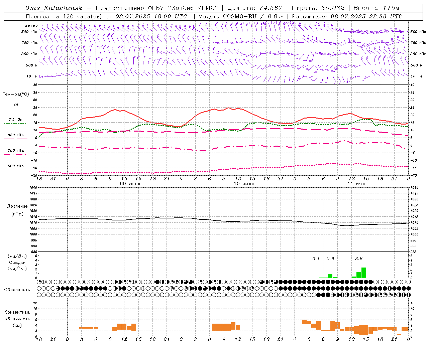Click the latitude value Широта: 55.032
The height and width of the screenshot is (342, 428).
click(318, 8)
